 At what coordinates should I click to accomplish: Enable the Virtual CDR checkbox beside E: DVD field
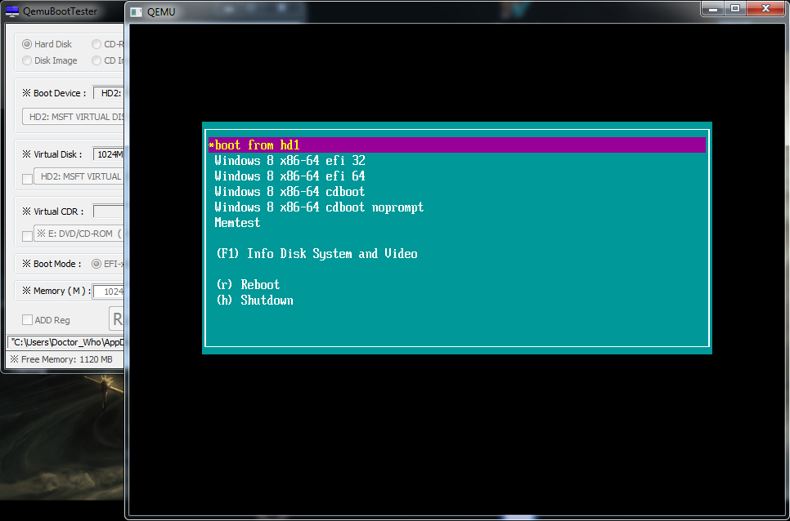(28, 236)
